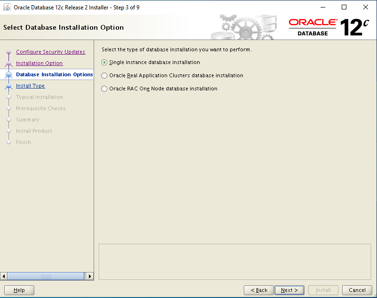The width and height of the screenshot is (377, 298).
Task: Click the Next button
Action: click(289, 290)
